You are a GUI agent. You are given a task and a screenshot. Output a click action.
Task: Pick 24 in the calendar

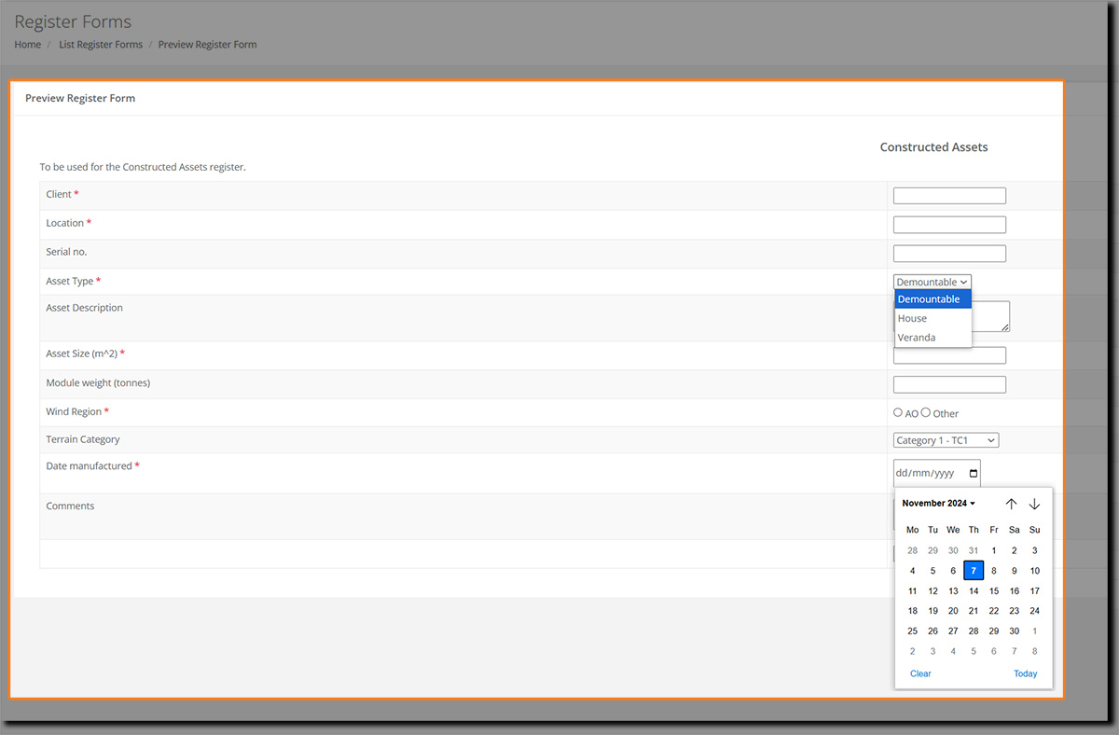point(1035,611)
